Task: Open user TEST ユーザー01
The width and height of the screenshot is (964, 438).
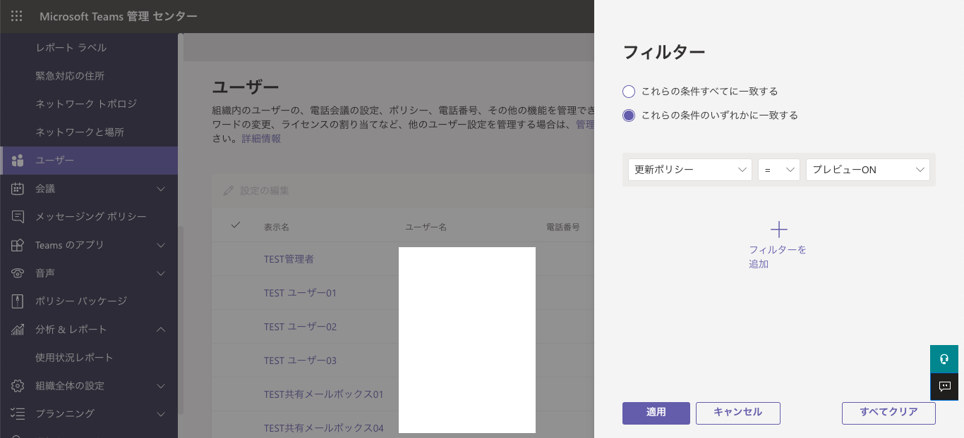Action: point(300,293)
